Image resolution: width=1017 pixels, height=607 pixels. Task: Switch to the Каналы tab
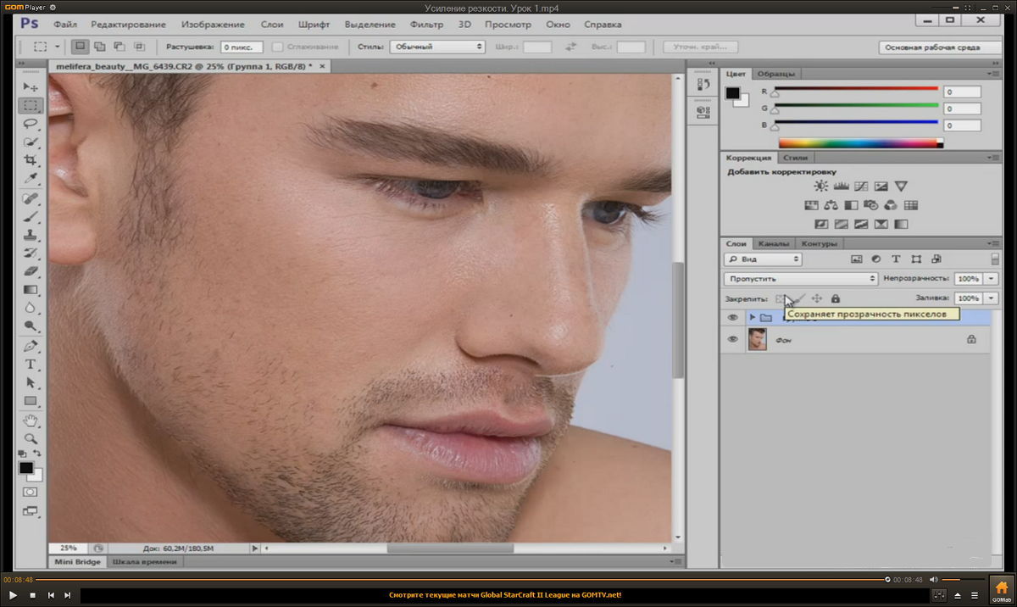point(773,244)
